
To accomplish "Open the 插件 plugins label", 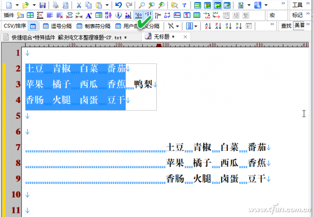I will point(9,15).
